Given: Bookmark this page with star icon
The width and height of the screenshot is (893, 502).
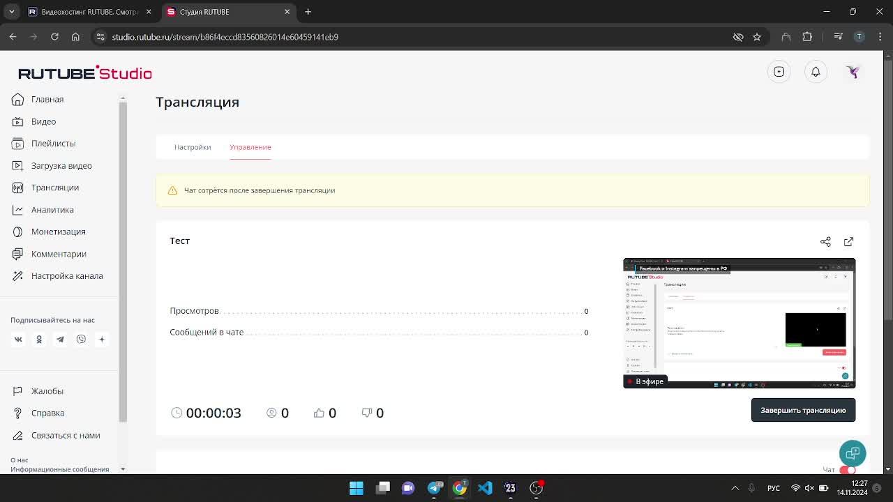Looking at the screenshot, I should pos(757,37).
